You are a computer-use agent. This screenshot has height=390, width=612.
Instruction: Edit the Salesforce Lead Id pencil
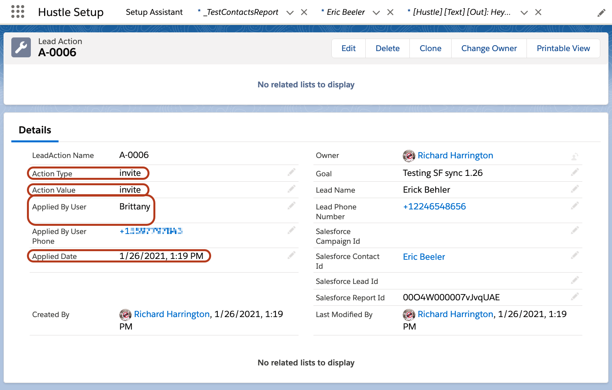(575, 280)
